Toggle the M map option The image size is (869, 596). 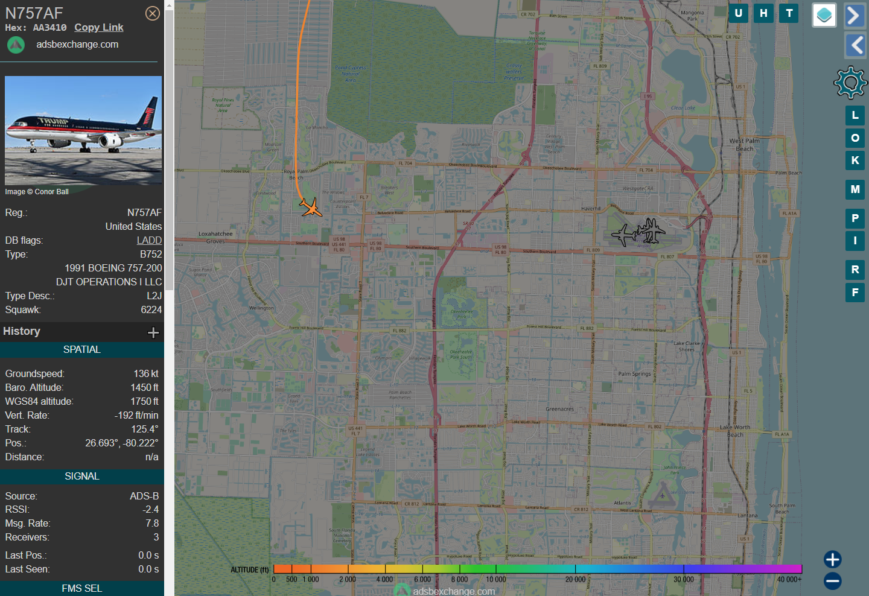[x=855, y=189]
